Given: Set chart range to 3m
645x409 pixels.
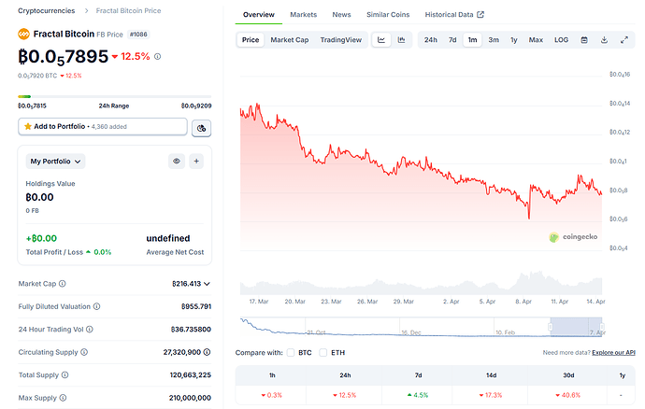Looking at the screenshot, I should (x=494, y=40).
